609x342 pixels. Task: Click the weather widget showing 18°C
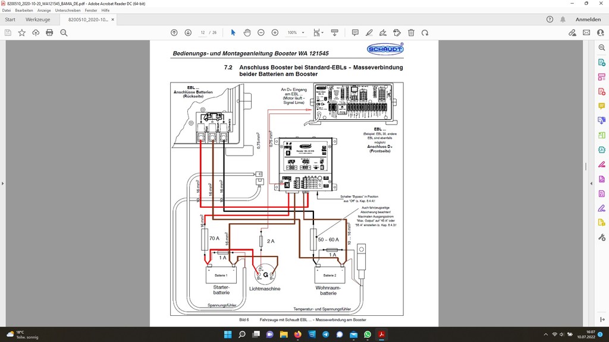pos(23,335)
